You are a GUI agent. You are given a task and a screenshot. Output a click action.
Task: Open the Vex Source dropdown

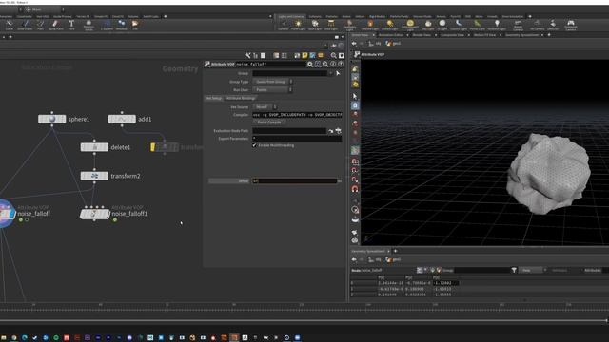click(x=265, y=107)
